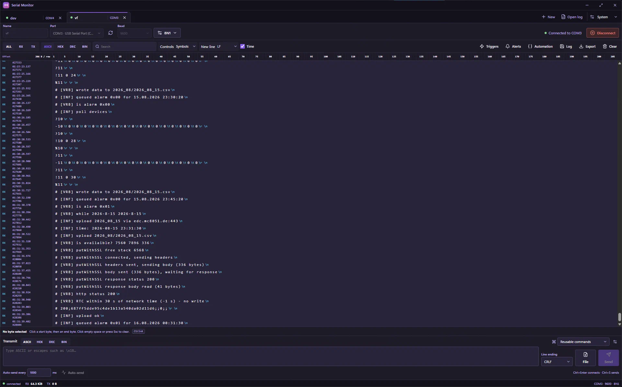Viewport: 622px width, 387px height.
Task: Click the 'TX 0 B' status entry
Action: 52,384
